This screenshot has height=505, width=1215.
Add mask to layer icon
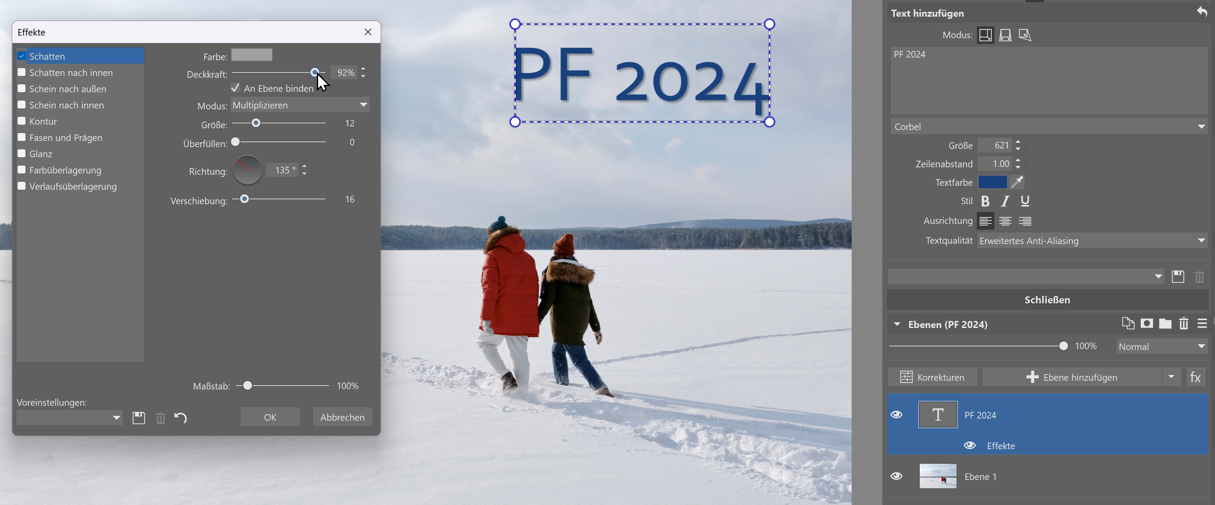pos(1146,324)
